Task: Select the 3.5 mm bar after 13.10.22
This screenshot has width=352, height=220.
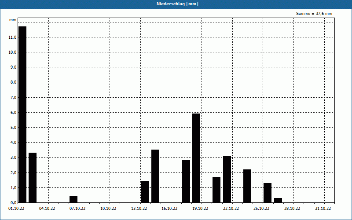Action: coord(155,176)
